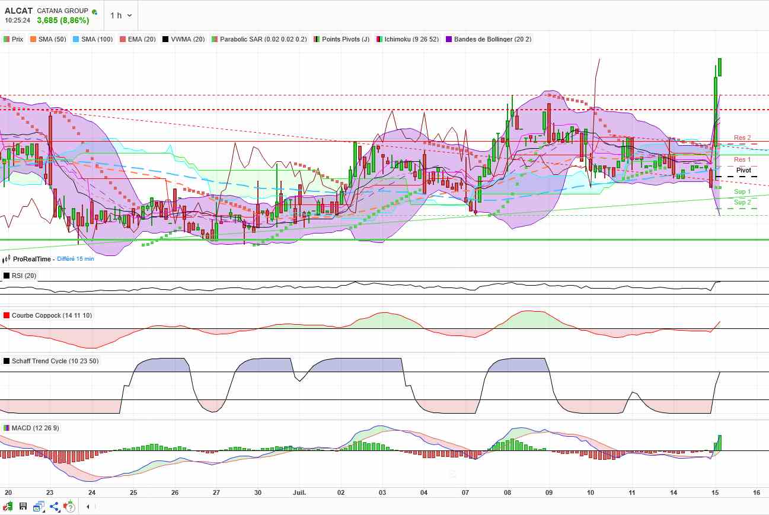The height and width of the screenshot is (515, 769).
Task: Open the indicators settings candlestick icon
Action: (x=8, y=506)
